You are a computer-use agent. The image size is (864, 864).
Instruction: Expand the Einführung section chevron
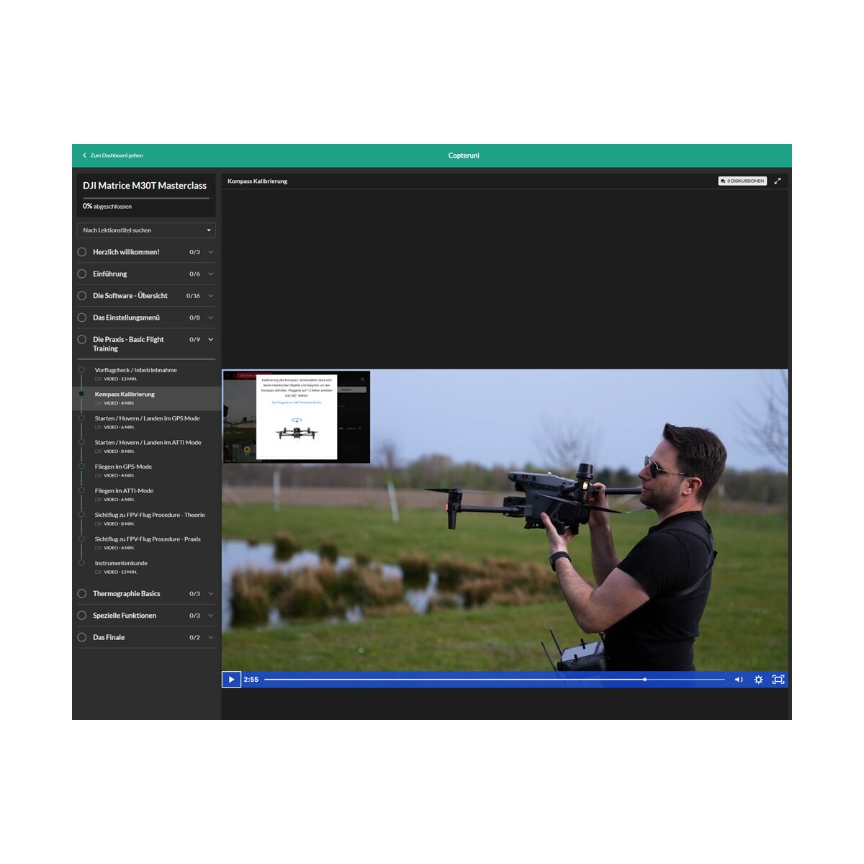click(x=211, y=274)
